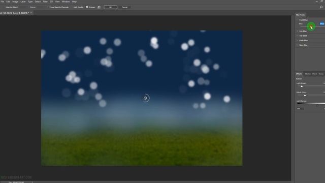Switch to the Effects tab

(299, 74)
